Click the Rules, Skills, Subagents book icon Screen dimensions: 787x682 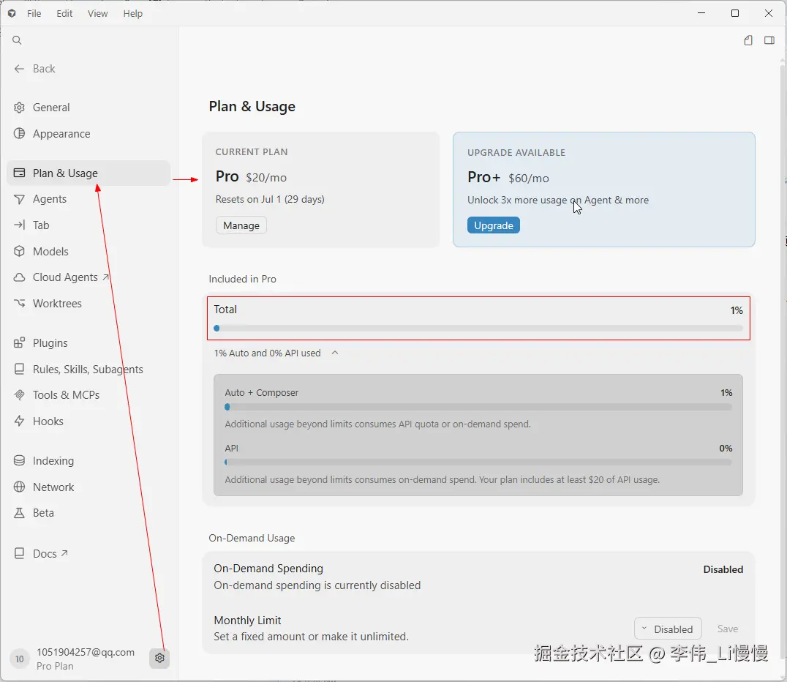19,369
